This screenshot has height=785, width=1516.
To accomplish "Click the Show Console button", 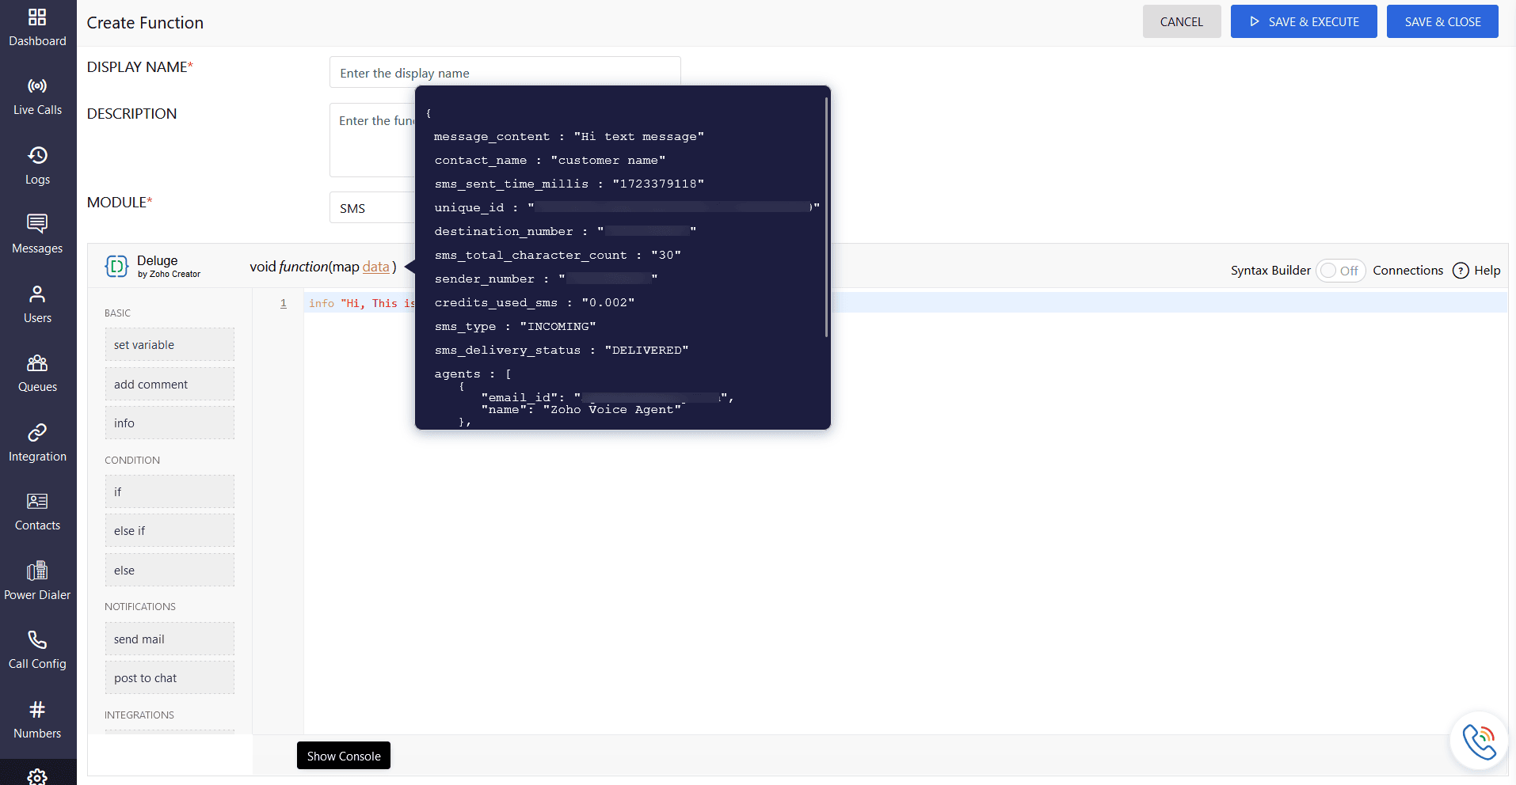I will pyautogui.click(x=344, y=756).
